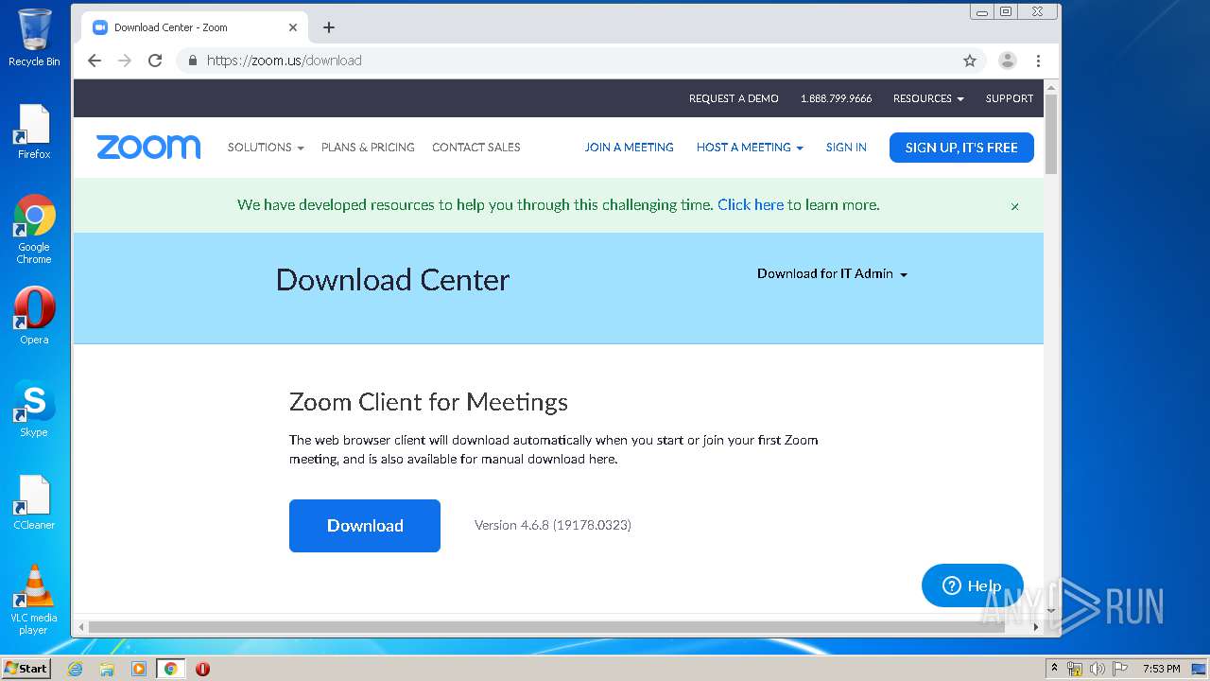Go back with the browser back arrow

tap(95, 61)
